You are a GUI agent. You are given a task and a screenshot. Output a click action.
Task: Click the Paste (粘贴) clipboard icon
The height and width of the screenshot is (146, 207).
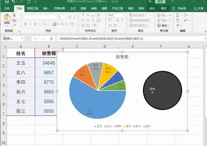(x=7, y=18)
